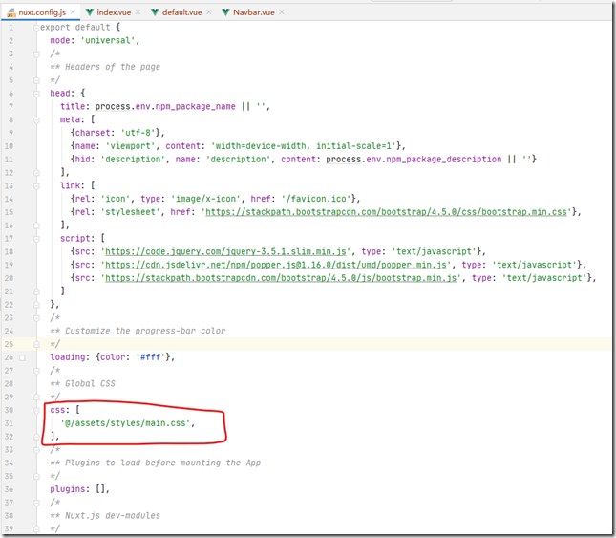This screenshot has width=616, height=538.
Task: Collapse the export default block at line 1
Action: [x=36, y=28]
